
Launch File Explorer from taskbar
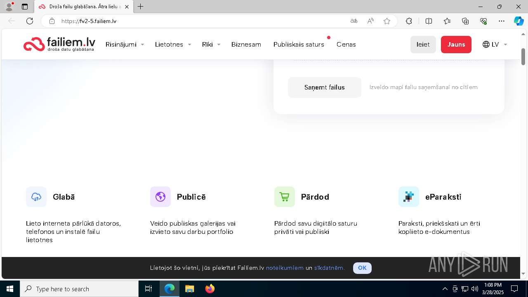(189, 289)
